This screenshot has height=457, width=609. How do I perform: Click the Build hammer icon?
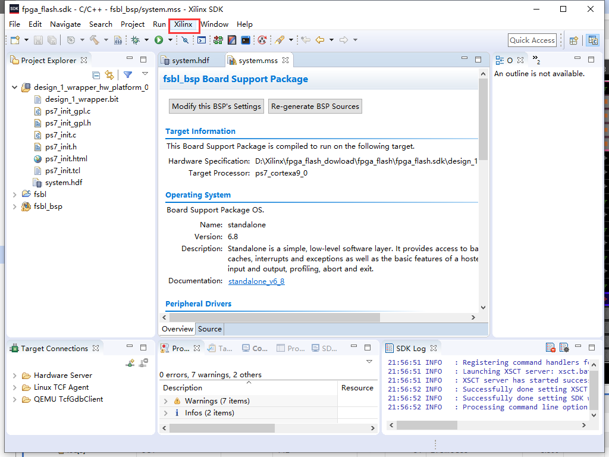coord(95,40)
